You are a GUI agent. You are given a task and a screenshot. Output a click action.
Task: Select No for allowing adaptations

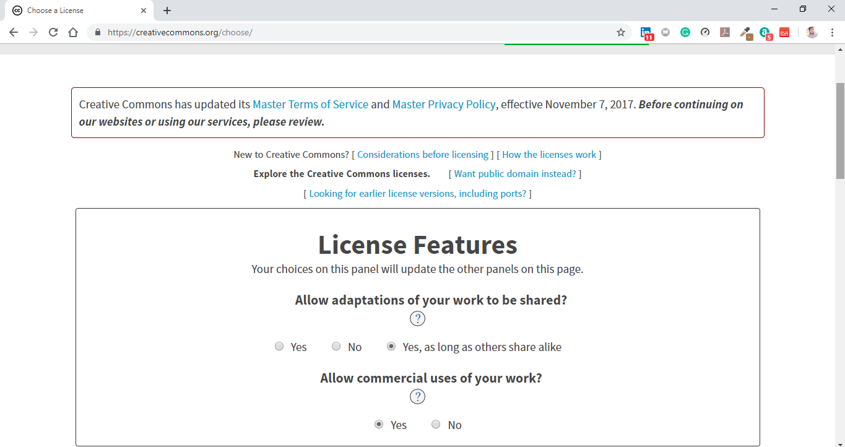336,347
